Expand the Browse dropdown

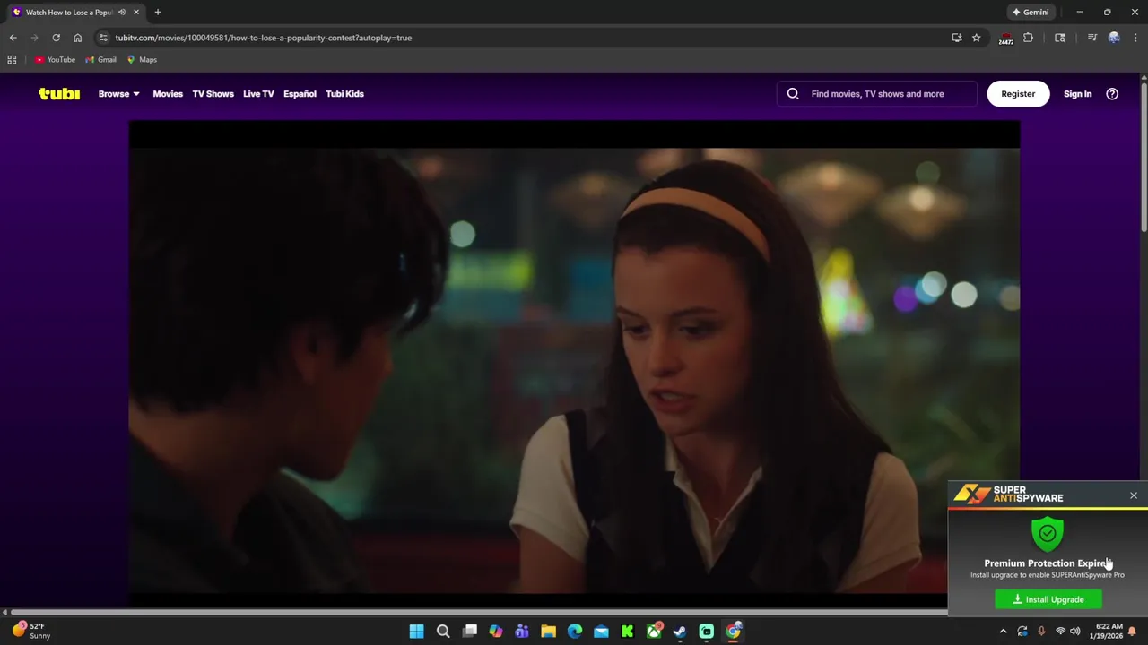(118, 94)
